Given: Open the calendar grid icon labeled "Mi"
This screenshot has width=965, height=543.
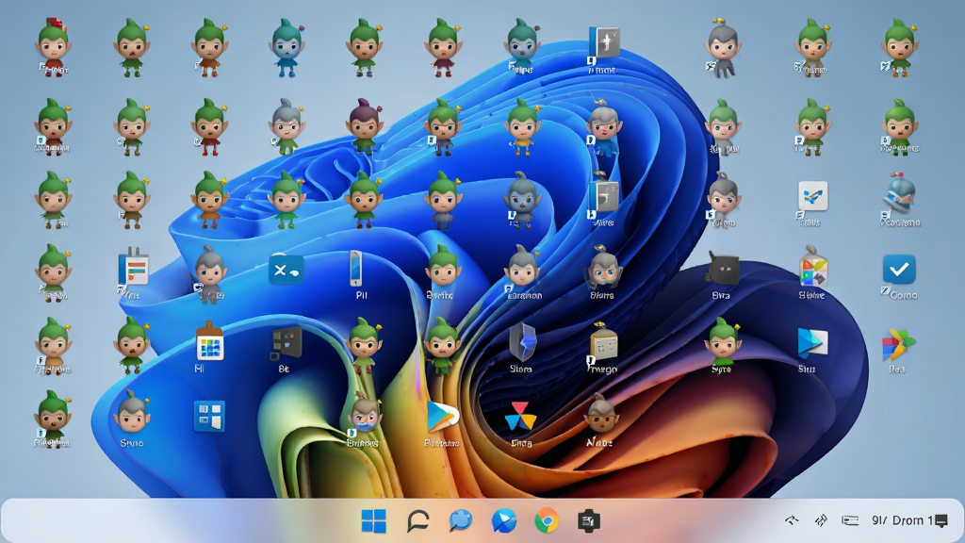Looking at the screenshot, I should pos(209,341).
